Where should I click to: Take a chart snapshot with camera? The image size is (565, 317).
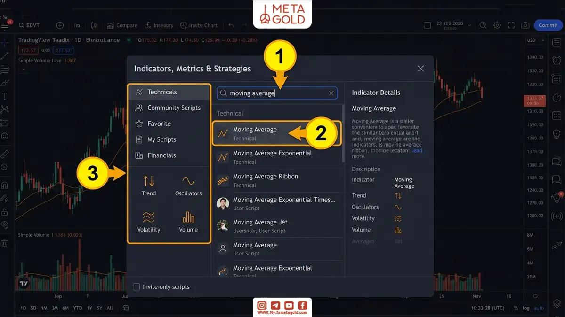(525, 25)
